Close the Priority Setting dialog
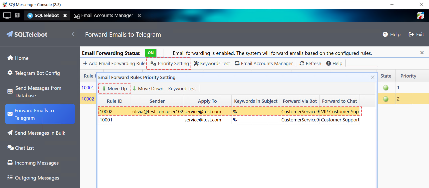This screenshot has height=188, width=429. (x=372, y=77)
